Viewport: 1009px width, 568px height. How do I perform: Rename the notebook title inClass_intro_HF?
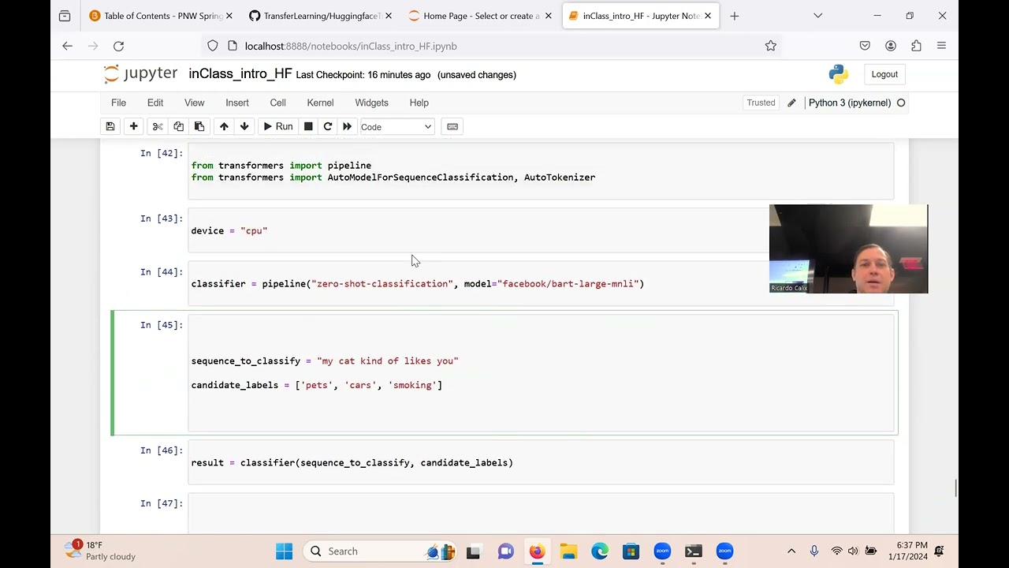240,74
